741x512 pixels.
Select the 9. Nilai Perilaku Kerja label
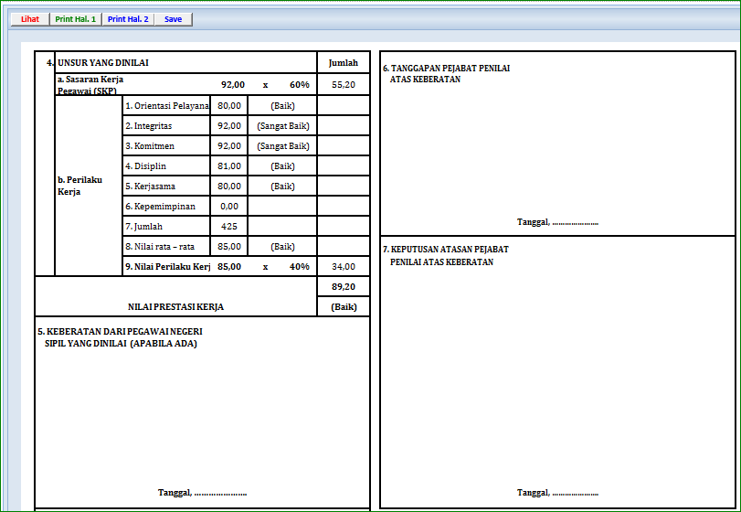point(167,267)
